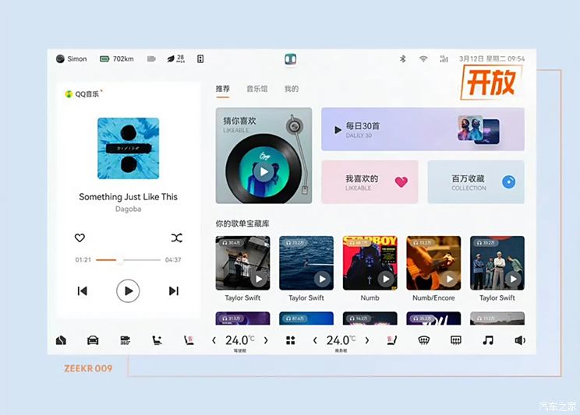580x415 pixels.
Task: Decrease driver side temperature with left chevron
Action: [x=214, y=340]
